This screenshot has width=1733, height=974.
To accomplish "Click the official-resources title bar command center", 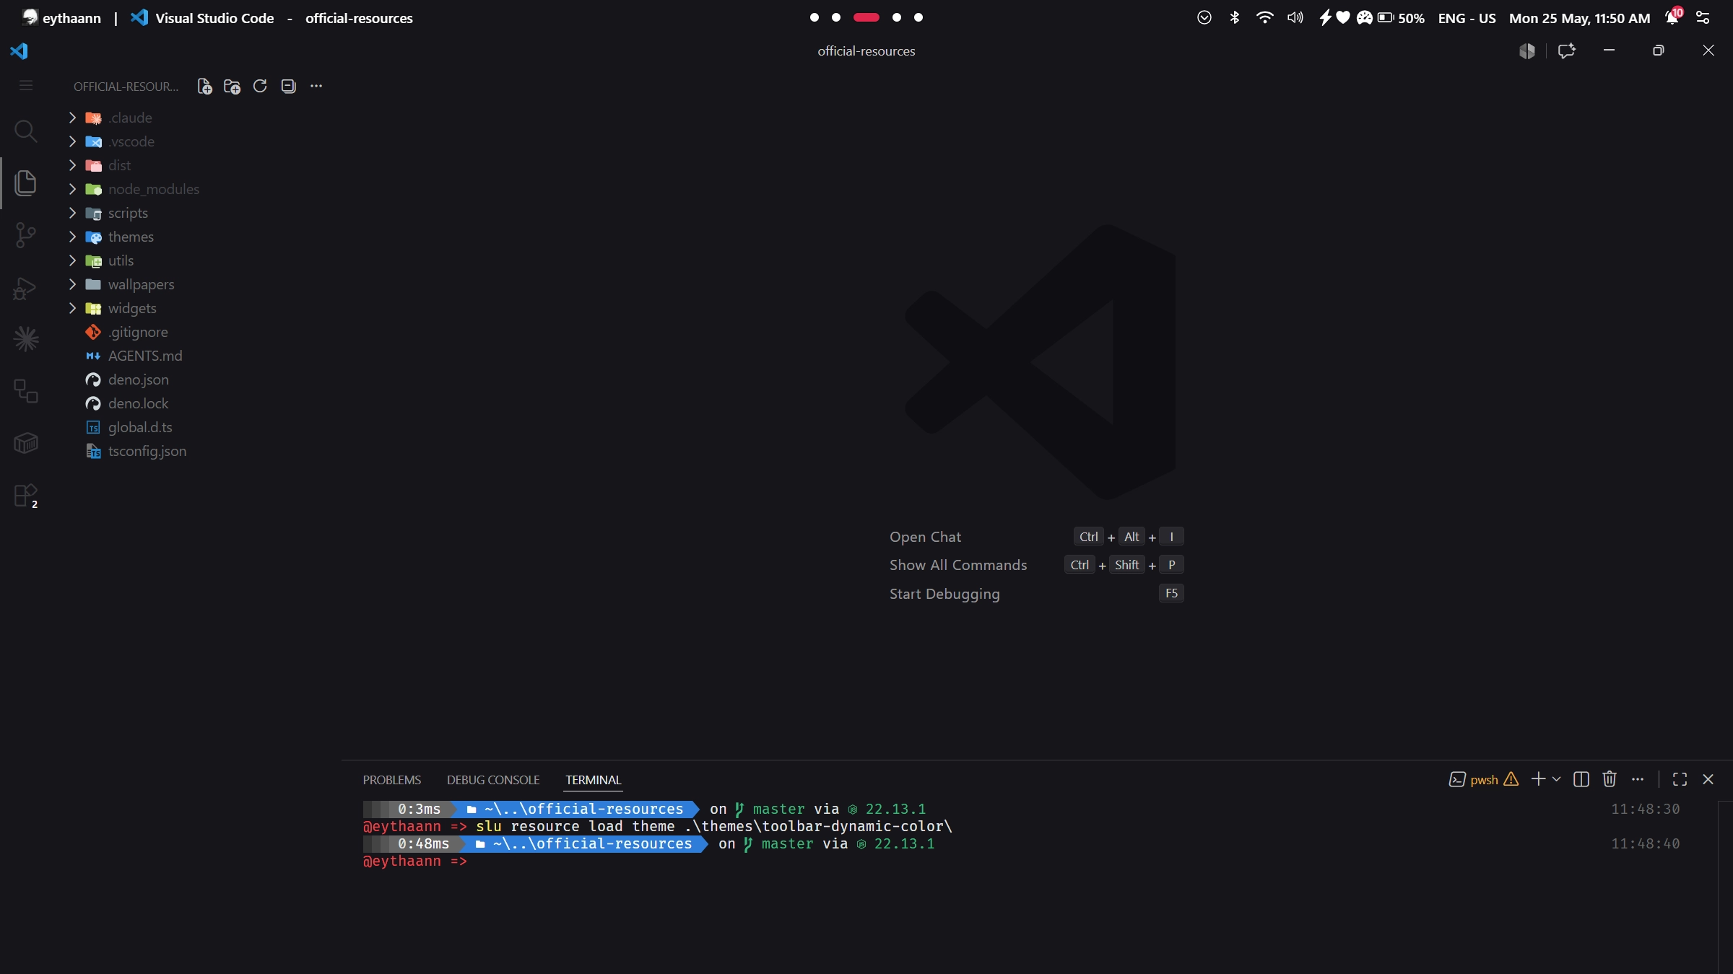I will 866,51.
